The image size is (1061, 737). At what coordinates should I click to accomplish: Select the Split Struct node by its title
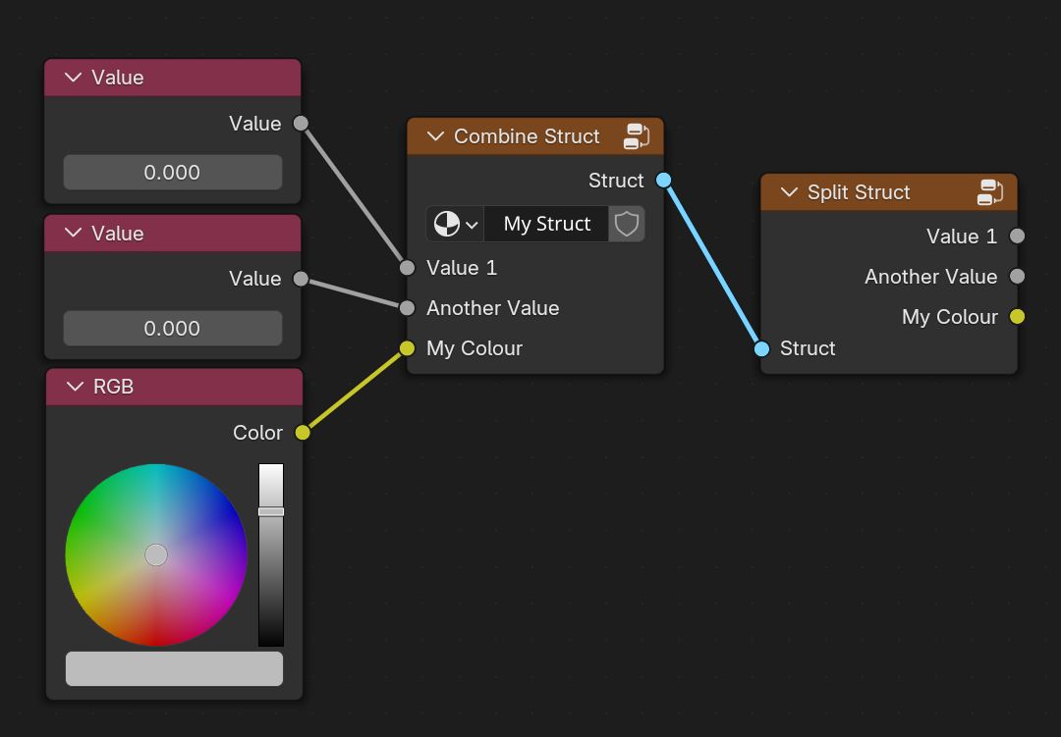(x=859, y=192)
